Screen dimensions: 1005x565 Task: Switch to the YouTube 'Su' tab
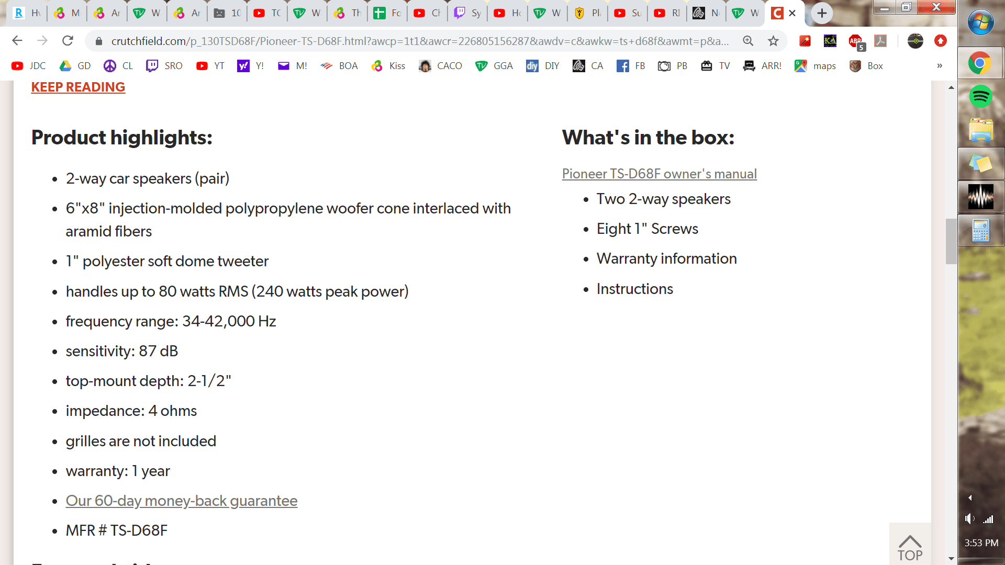coord(627,13)
